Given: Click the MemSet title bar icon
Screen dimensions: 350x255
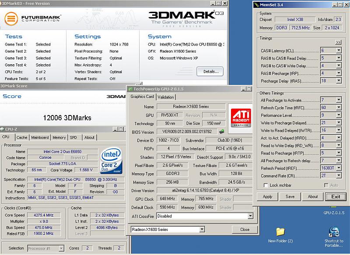Looking at the screenshot, I should tap(257, 4).
